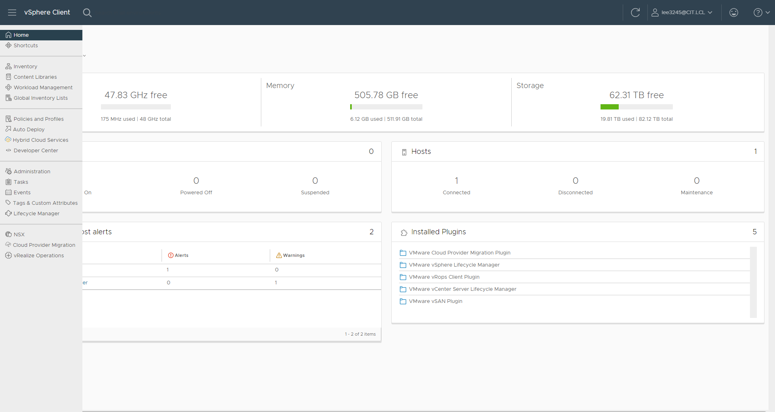Click the Policies and Profiles icon
The image size is (775, 412).
click(8, 119)
